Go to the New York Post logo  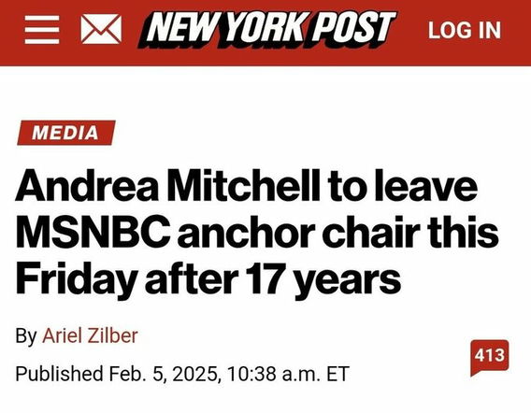(x=266, y=30)
